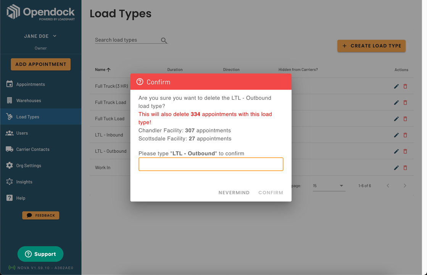Delete the Work In load type

click(x=405, y=168)
